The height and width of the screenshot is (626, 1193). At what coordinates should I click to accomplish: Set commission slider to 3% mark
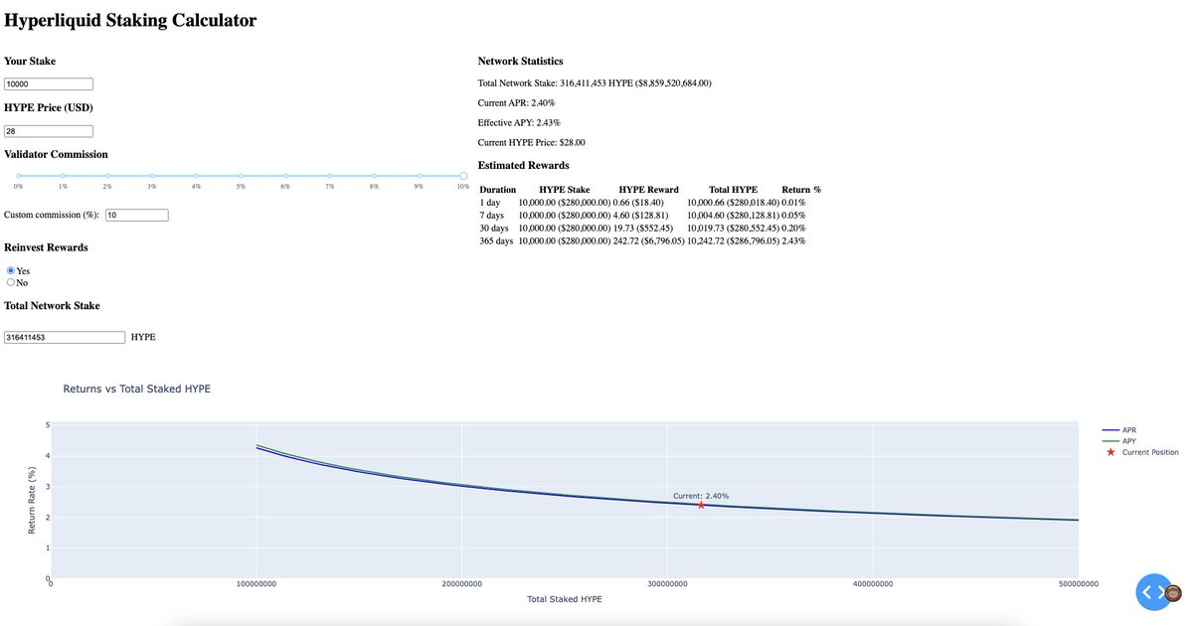[x=151, y=176]
